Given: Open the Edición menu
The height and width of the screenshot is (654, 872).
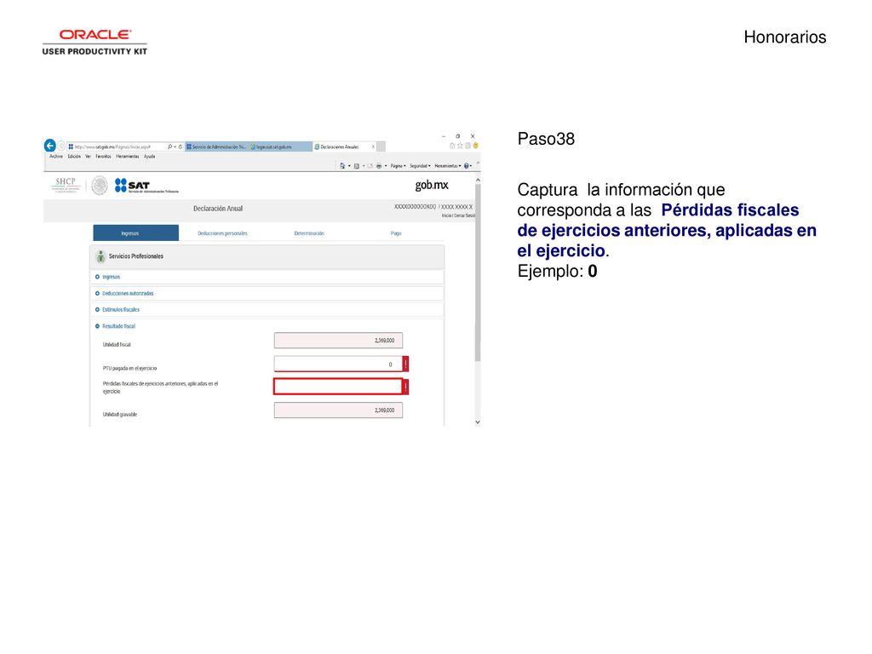Looking at the screenshot, I should click(x=75, y=157).
